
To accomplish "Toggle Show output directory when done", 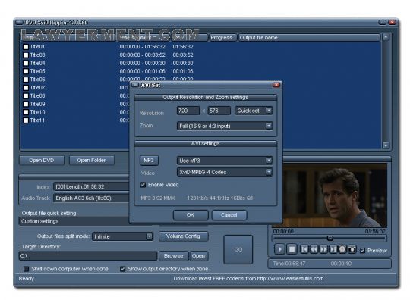I will [x=123, y=269].
